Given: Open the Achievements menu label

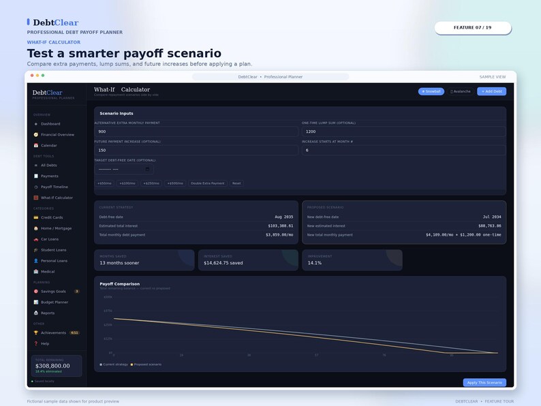Looking at the screenshot, I should click(53, 333).
